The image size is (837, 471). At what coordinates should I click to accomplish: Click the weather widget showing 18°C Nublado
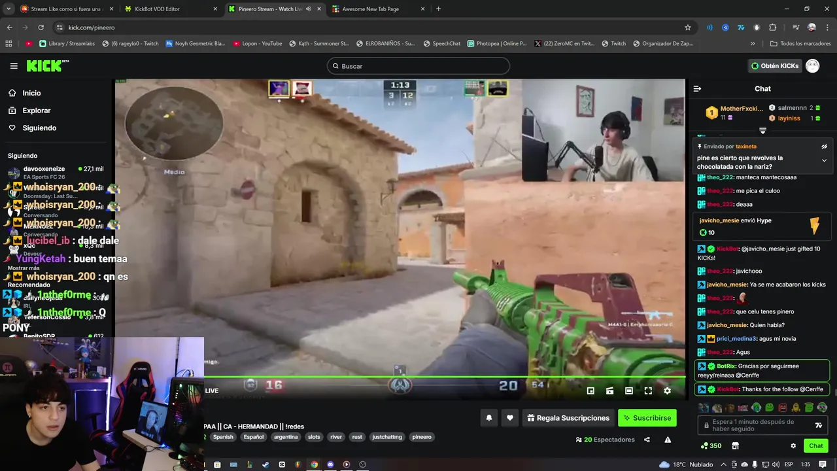click(686, 464)
